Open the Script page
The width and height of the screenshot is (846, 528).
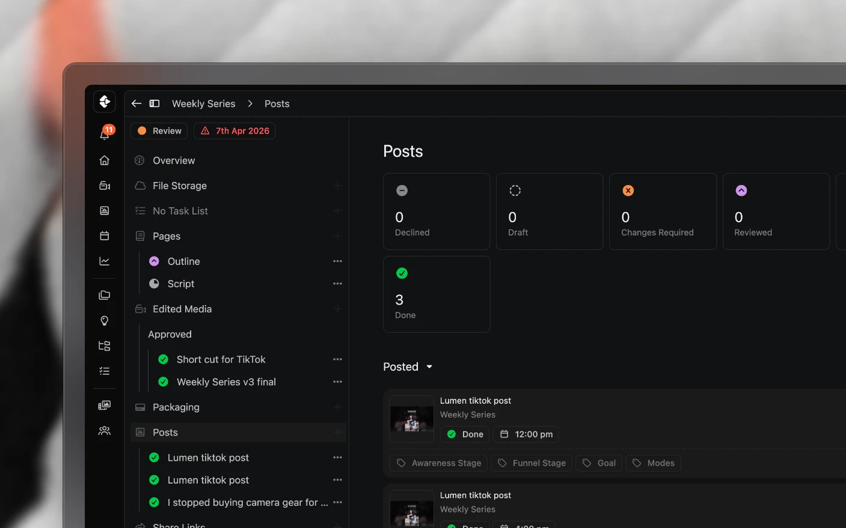(x=181, y=284)
